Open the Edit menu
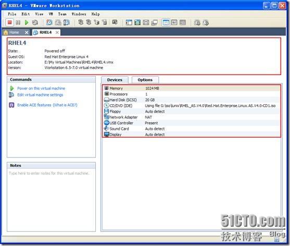The height and width of the screenshot is (246, 290). coord(26,14)
